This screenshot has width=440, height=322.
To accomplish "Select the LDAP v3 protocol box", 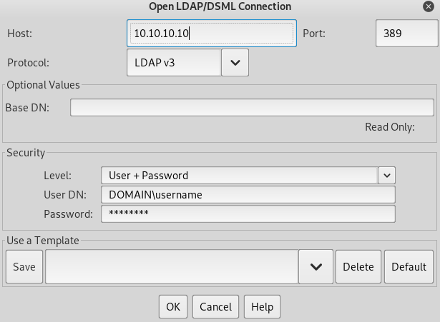I will (x=173, y=63).
